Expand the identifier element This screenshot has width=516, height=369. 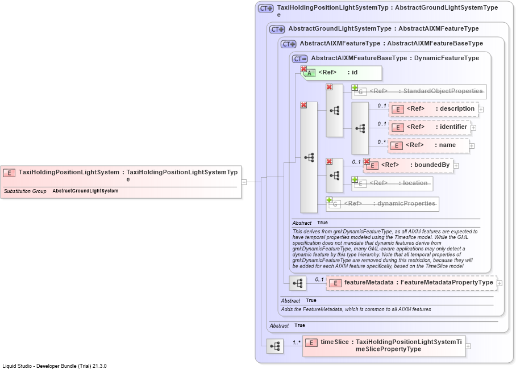click(x=473, y=128)
